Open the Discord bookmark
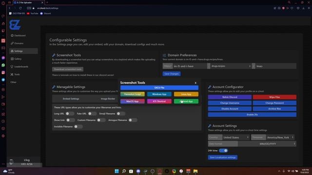The width and height of the screenshot is (312, 175). pos(45,14)
